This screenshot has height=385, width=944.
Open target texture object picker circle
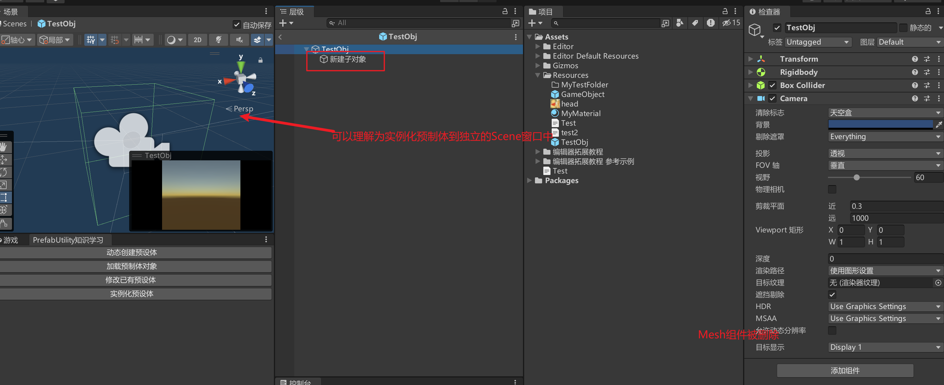click(938, 283)
